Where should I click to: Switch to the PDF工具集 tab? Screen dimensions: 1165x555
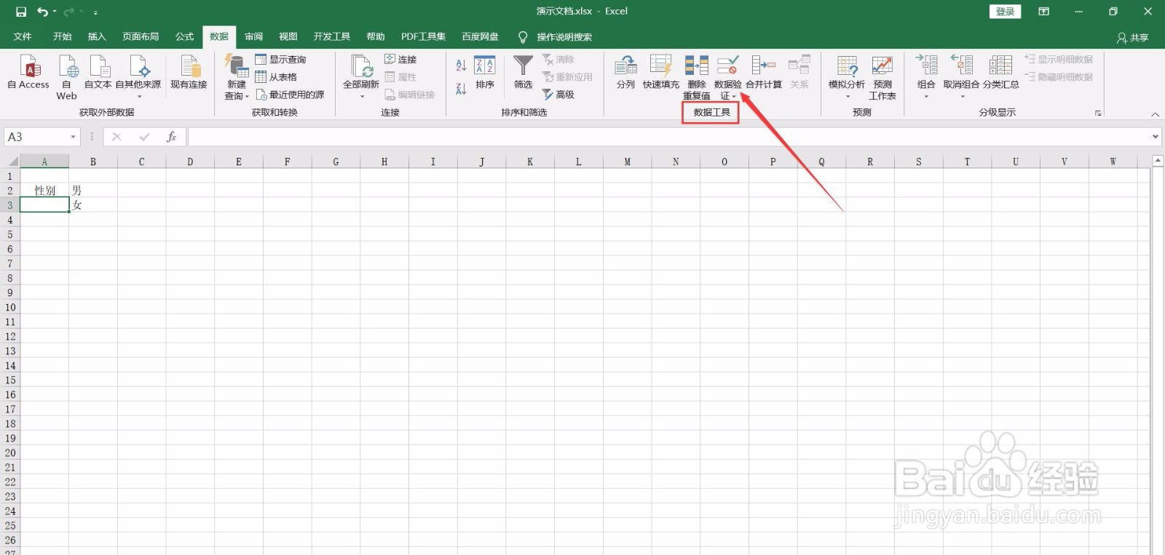(423, 36)
